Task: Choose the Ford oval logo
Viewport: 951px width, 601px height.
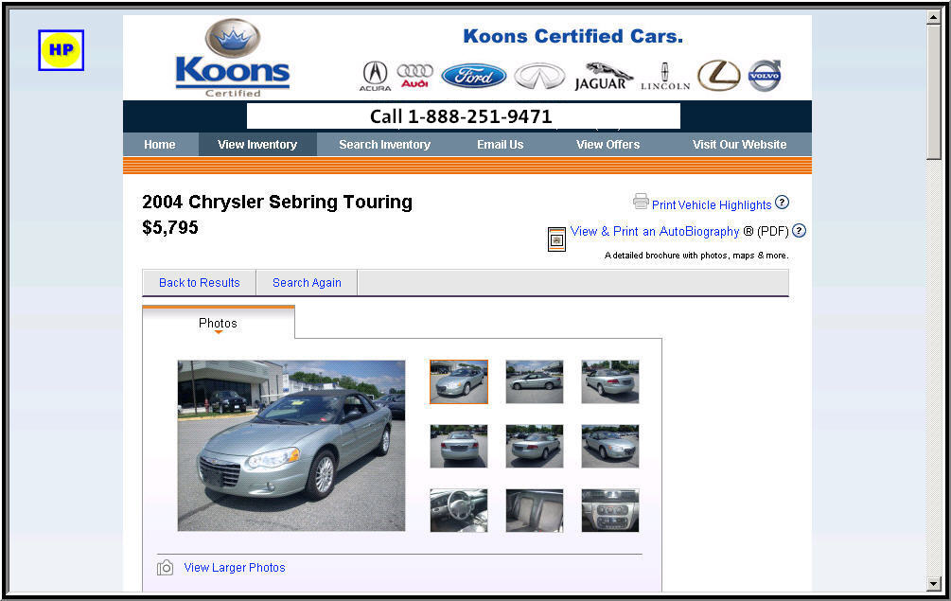Action: [474, 76]
